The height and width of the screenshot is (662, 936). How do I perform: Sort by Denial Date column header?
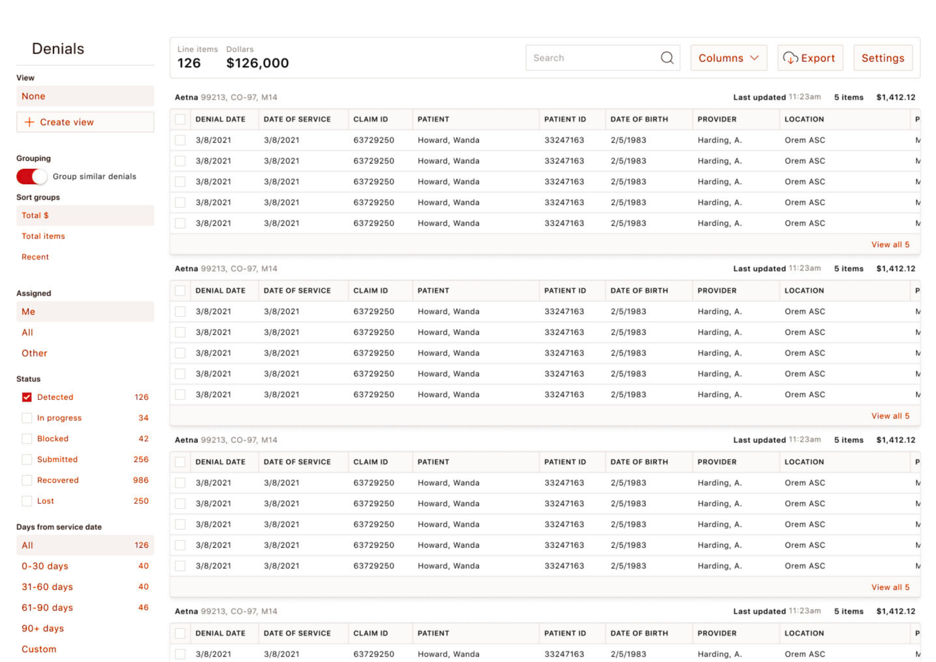220,119
